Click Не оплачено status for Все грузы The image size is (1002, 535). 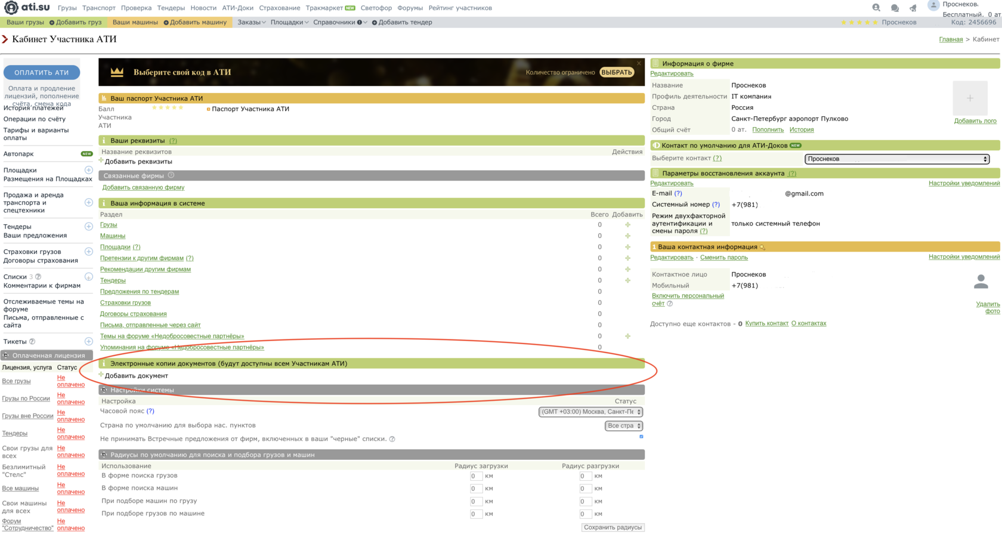coord(70,381)
